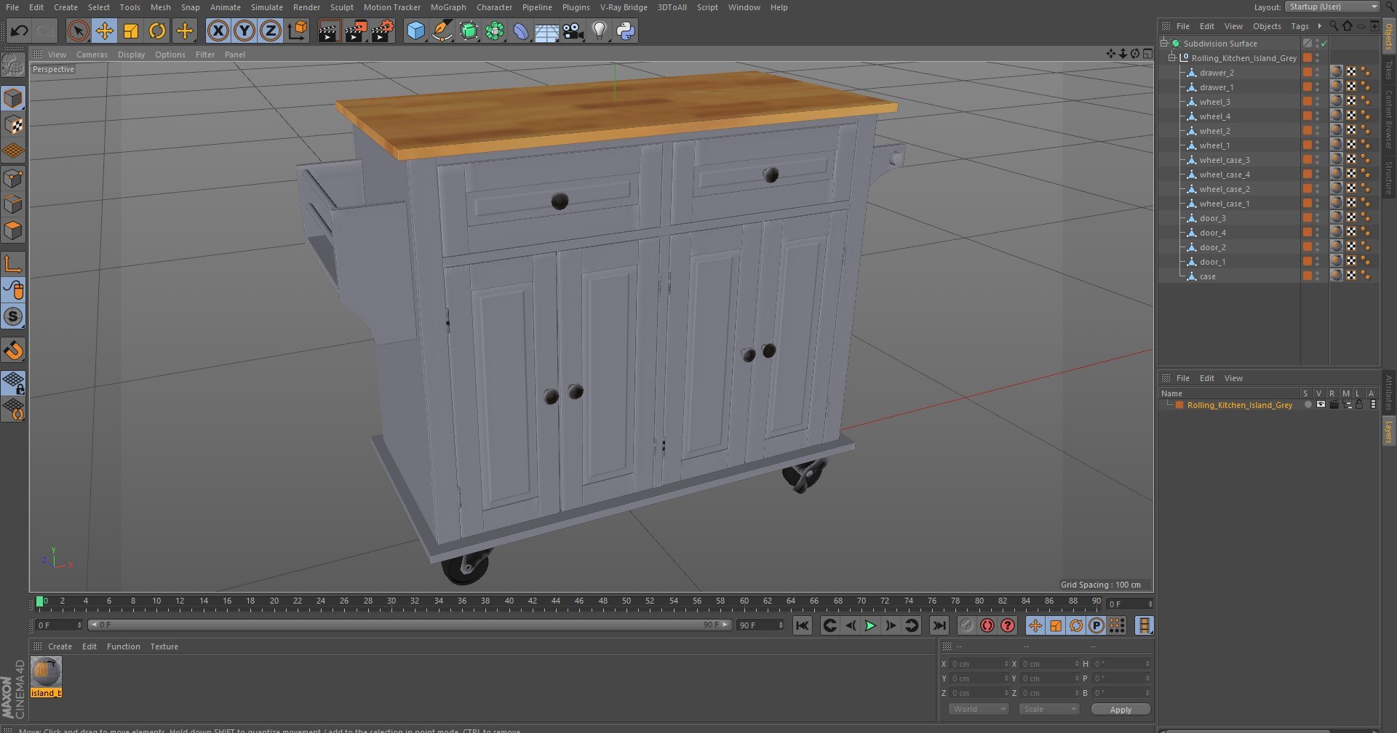This screenshot has height=733, width=1397.
Task: Click the Undo arrow icon
Action: coord(20,31)
